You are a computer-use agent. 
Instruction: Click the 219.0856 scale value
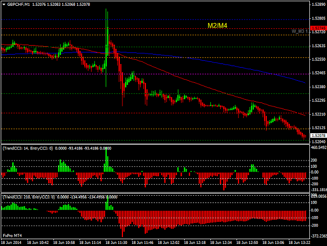coord(319,197)
